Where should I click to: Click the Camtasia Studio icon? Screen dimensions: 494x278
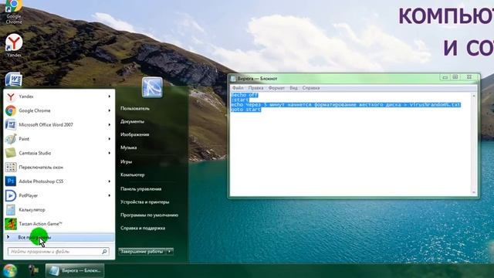tap(11, 153)
